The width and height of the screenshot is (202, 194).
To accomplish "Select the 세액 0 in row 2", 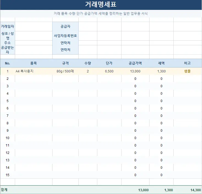I will pos(161,78).
